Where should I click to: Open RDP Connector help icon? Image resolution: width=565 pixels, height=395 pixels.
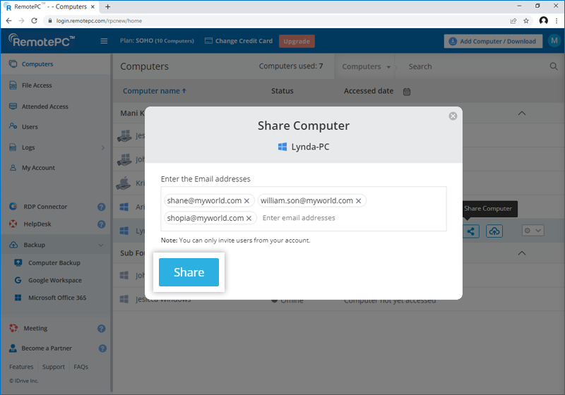click(x=101, y=207)
